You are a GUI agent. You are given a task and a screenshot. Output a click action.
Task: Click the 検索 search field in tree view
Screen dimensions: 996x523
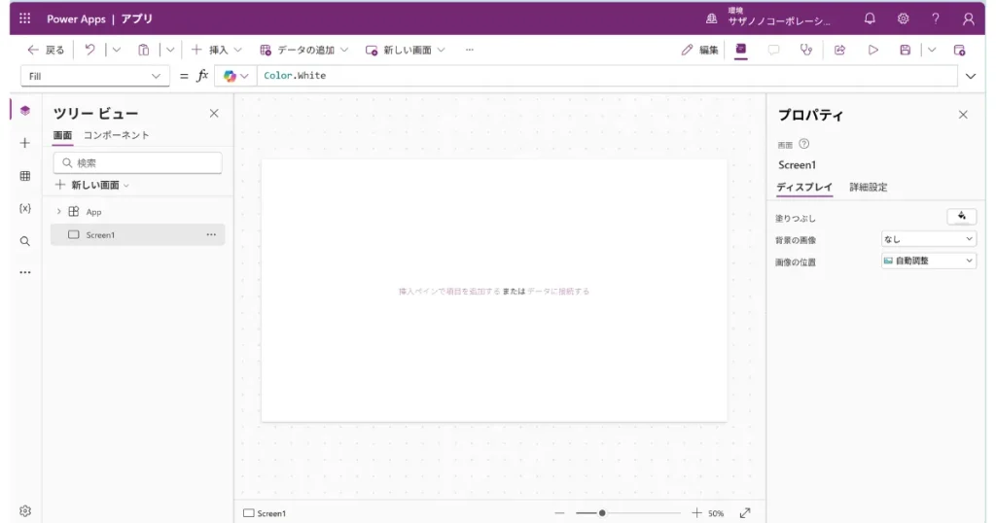tap(137, 162)
